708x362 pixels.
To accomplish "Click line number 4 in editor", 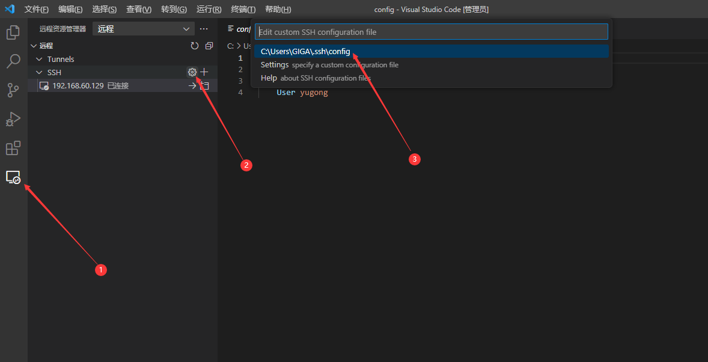I will [240, 93].
